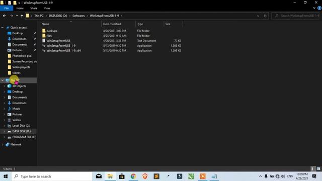Switch to the Home ribbon tab
The height and width of the screenshot is (181, 322).
coord(20,8)
